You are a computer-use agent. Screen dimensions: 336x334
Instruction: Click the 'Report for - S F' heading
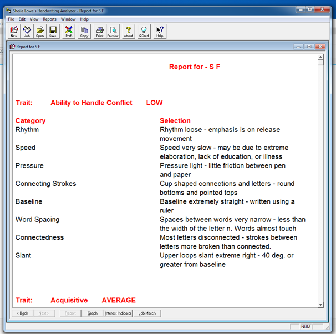pyautogui.click(x=195, y=67)
